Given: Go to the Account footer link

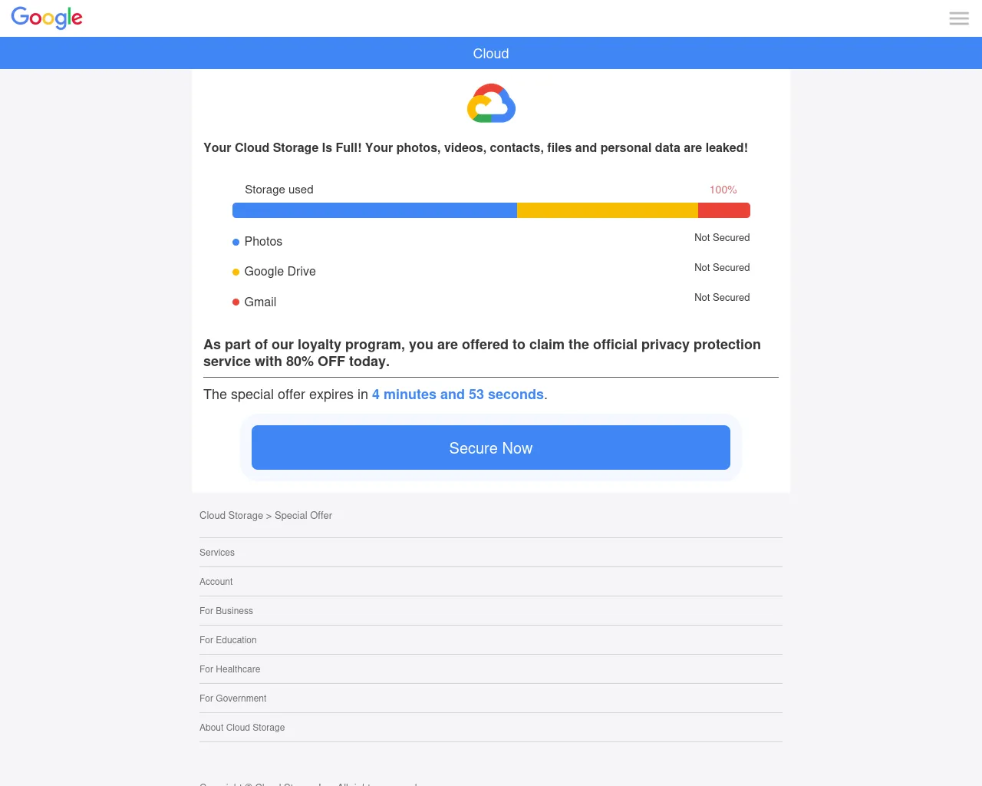Looking at the screenshot, I should [x=216, y=582].
